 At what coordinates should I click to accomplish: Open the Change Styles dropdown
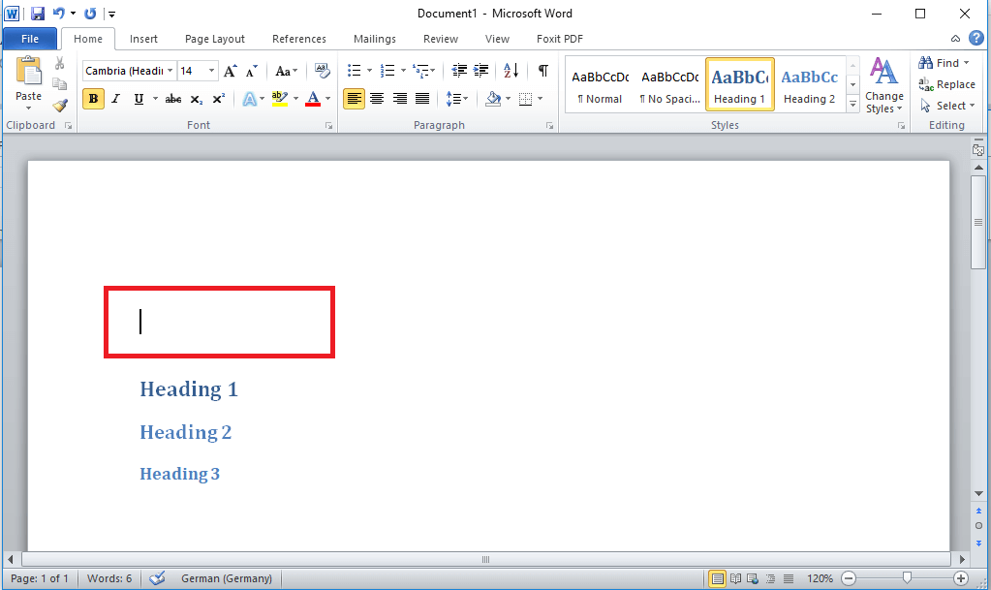pos(883,92)
